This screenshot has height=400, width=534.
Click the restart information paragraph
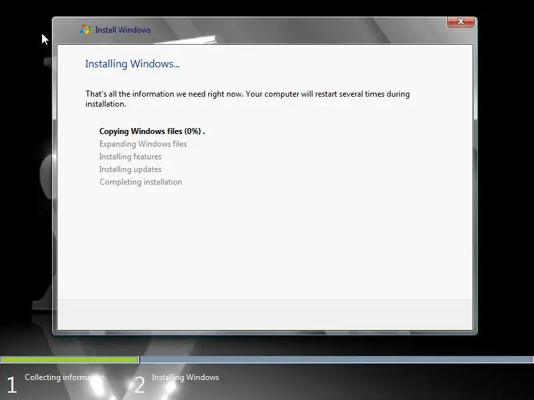pyautogui.click(x=248, y=99)
